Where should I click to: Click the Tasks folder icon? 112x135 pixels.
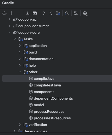(20, 39)
